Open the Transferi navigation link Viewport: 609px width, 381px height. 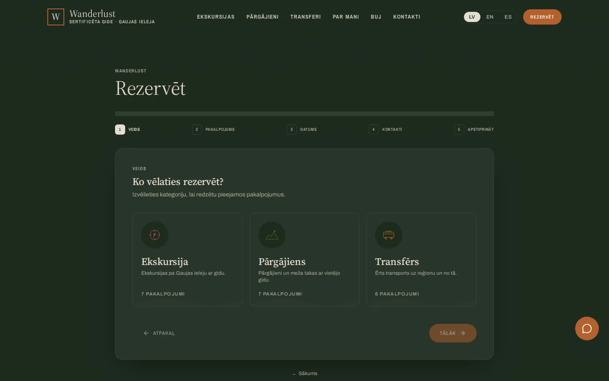point(306,17)
